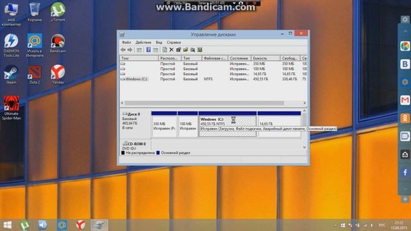Select the uTorrent desktop shortcut
Viewport: 411px width, 231px height.
tap(58, 12)
